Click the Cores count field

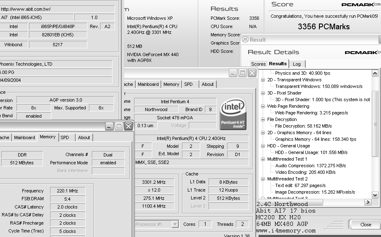coord(205,224)
